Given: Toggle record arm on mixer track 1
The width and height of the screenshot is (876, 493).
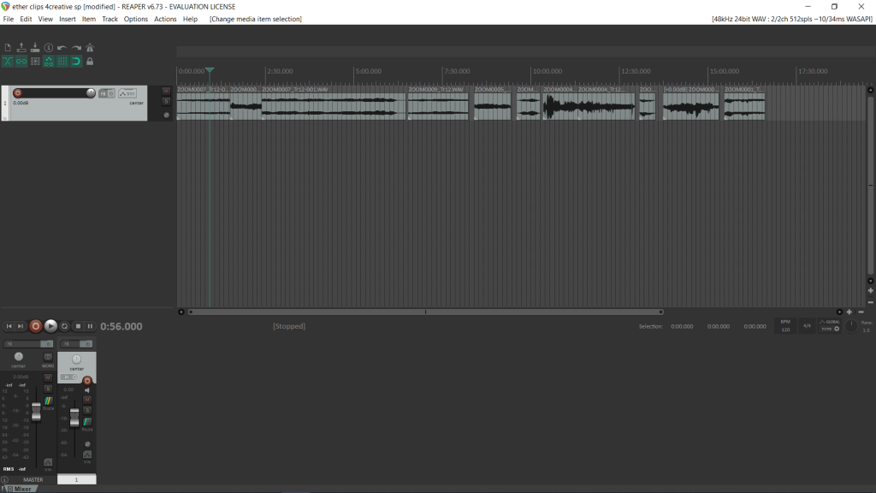Looking at the screenshot, I should point(87,381).
